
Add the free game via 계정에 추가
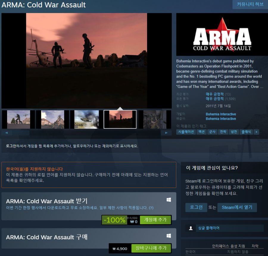pos(155,220)
